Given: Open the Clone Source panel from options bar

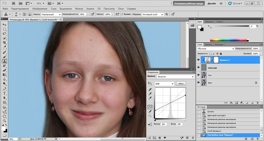Looking at the screenshot, I should [30, 14].
